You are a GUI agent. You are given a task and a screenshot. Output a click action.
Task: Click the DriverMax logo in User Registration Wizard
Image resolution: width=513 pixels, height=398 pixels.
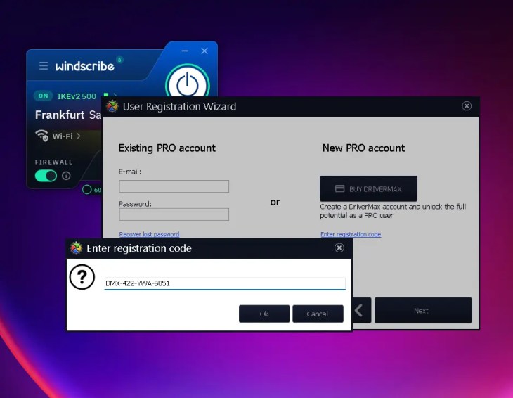tap(112, 106)
